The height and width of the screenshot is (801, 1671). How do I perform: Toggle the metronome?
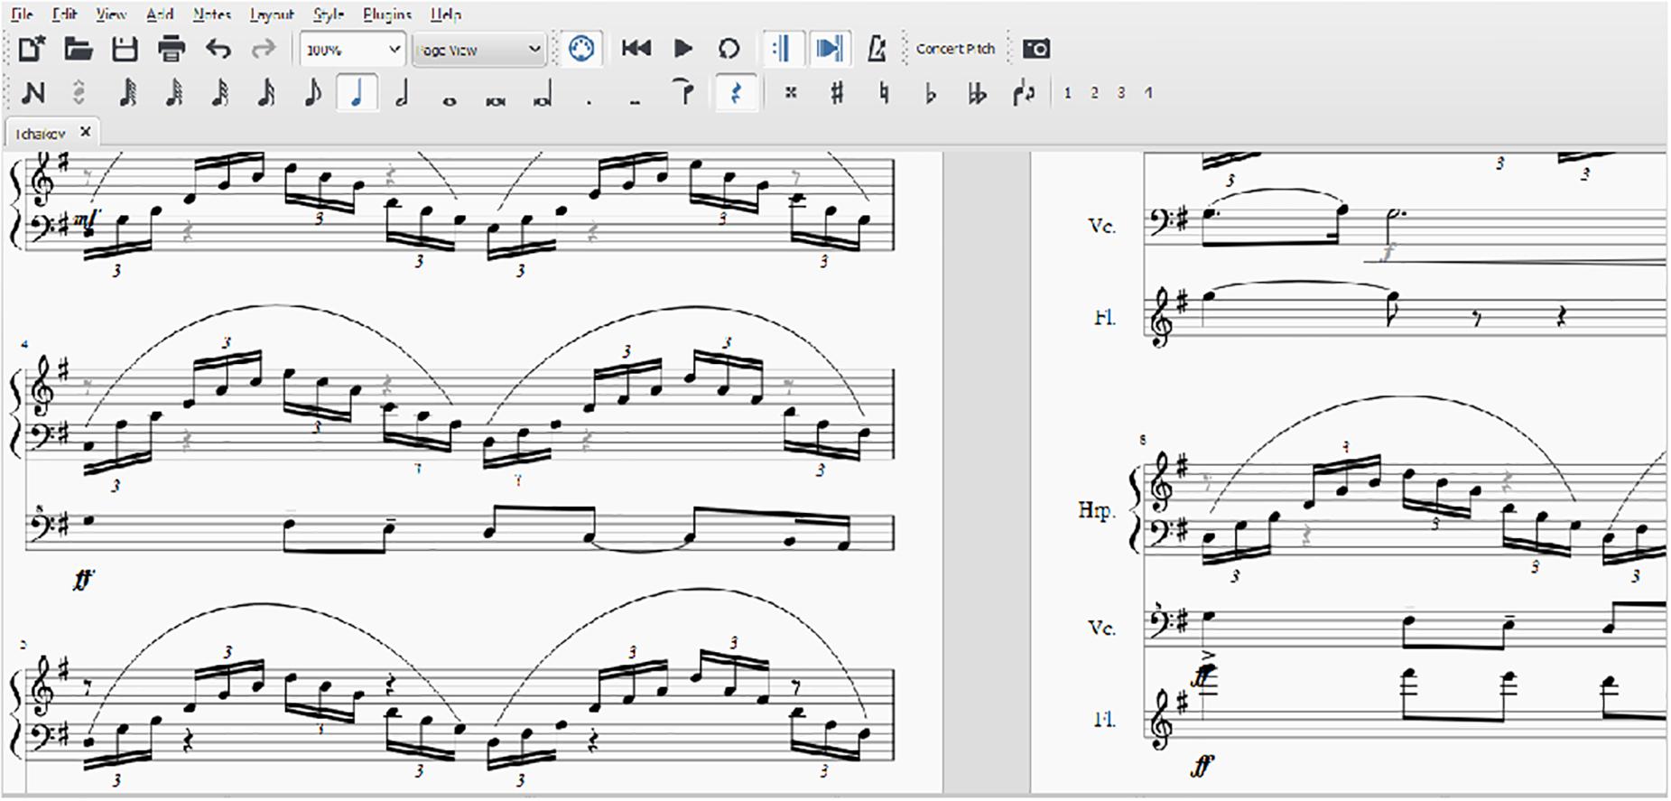(876, 49)
